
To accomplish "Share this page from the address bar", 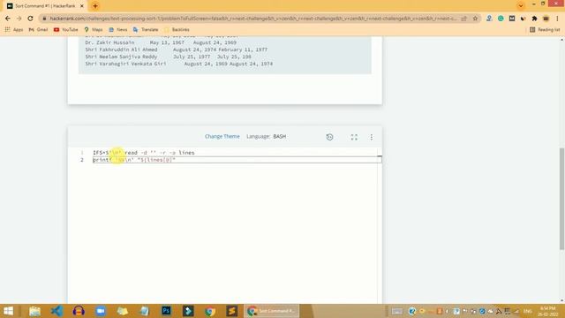I will point(464,19).
